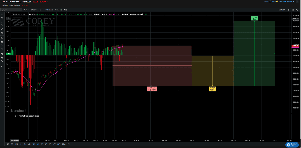
Task: Select the 1M time range
Action: click(16, 144)
